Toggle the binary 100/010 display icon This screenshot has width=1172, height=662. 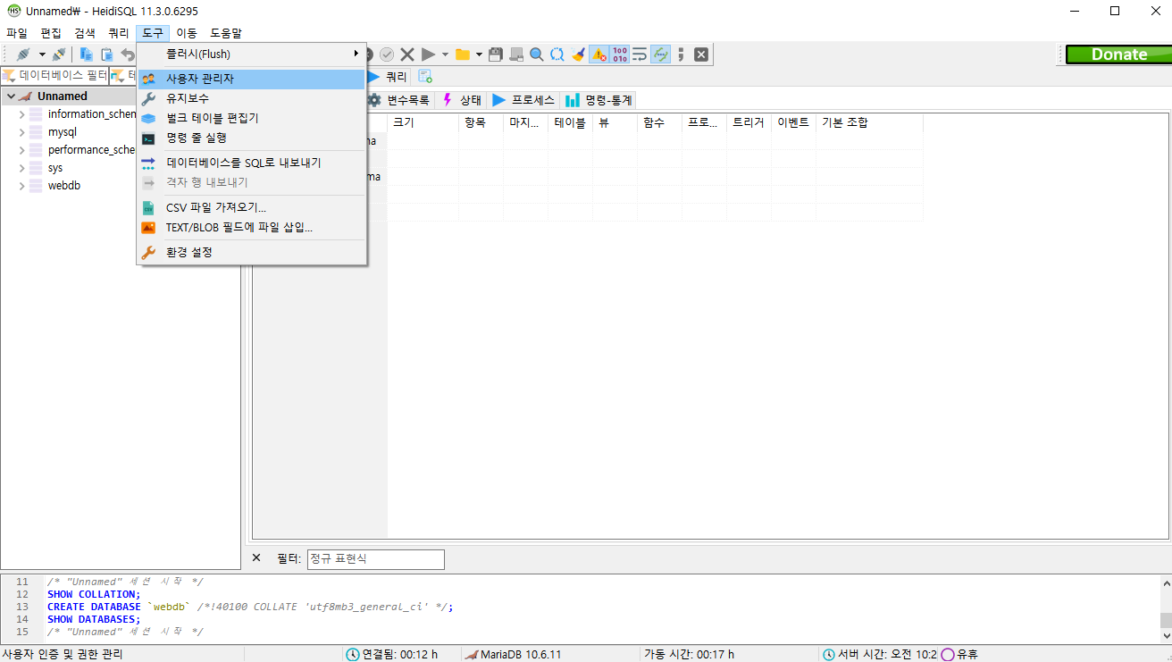(619, 54)
